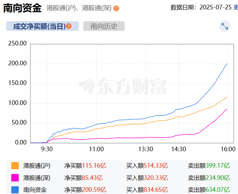Click the data date 2025-07-25

(x=216, y=7)
